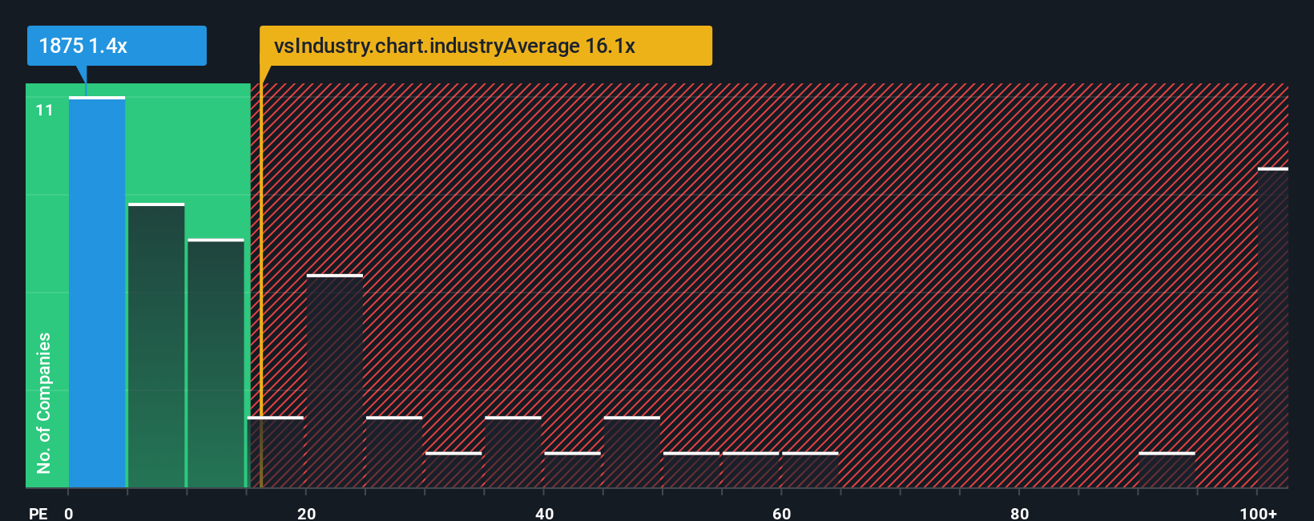
Task: Click the x-axis tick label '80'
Action: (1019, 513)
